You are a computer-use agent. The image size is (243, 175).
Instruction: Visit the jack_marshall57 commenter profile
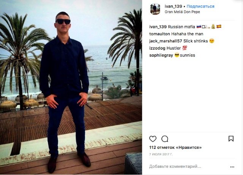point(166,41)
